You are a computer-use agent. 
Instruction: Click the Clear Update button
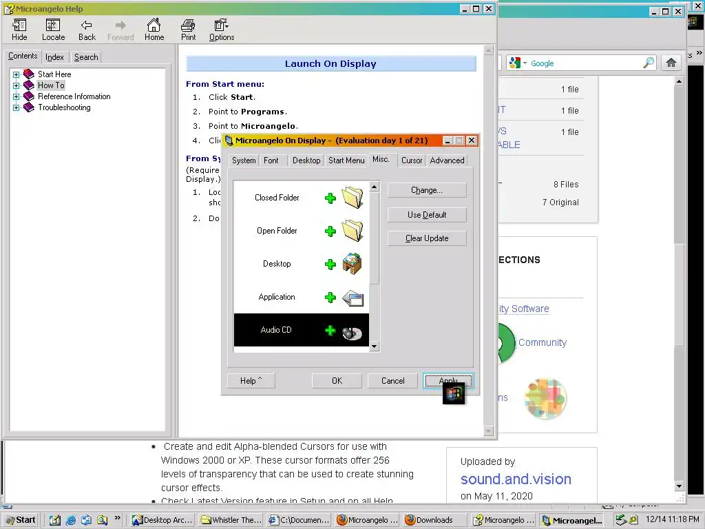point(427,238)
